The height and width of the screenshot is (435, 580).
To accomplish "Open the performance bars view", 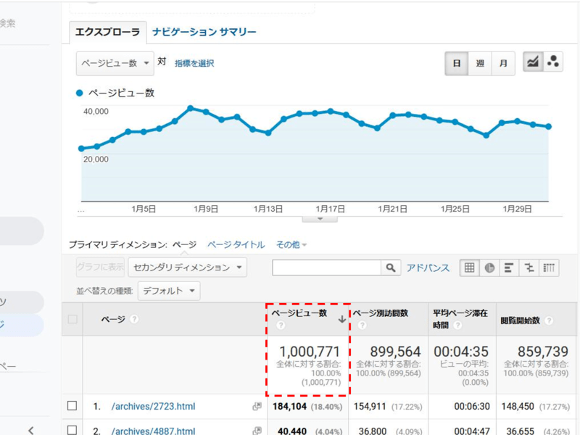I will pos(507,268).
